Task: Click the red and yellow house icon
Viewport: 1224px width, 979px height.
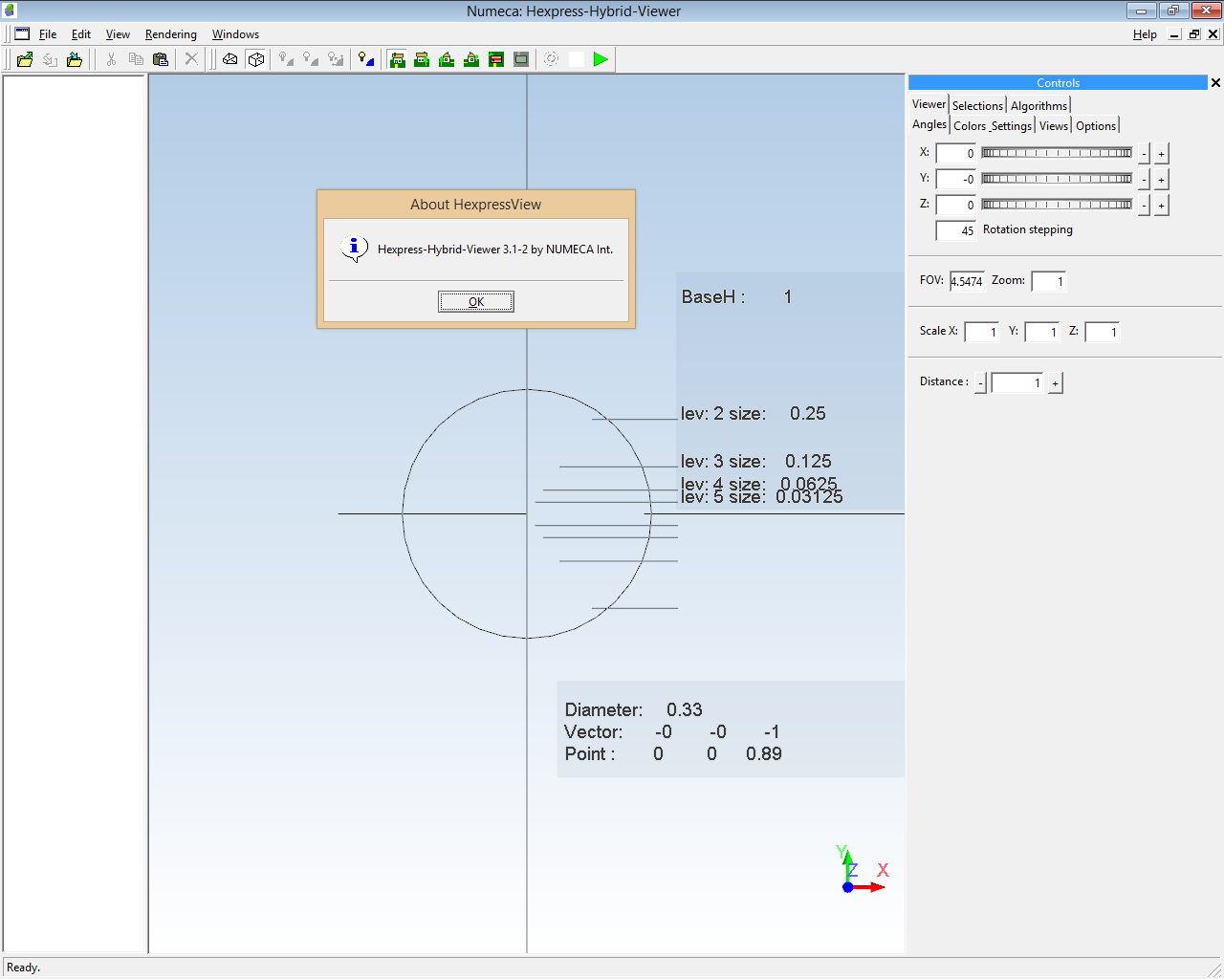Action: click(x=496, y=59)
